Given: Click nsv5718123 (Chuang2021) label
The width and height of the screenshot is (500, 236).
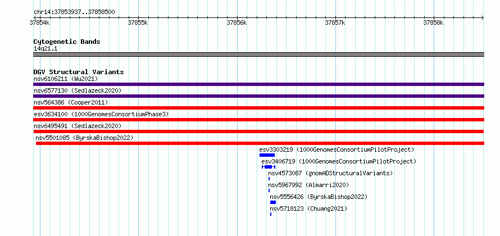Looking at the screenshot, I should point(308,208).
